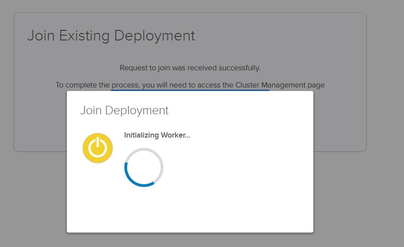This screenshot has width=404, height=247.
Task: Click the yellow power icon
Action: 98,148
